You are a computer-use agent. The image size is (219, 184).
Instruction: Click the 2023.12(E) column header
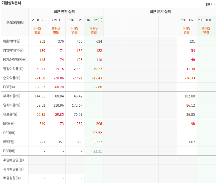tap(94, 20)
